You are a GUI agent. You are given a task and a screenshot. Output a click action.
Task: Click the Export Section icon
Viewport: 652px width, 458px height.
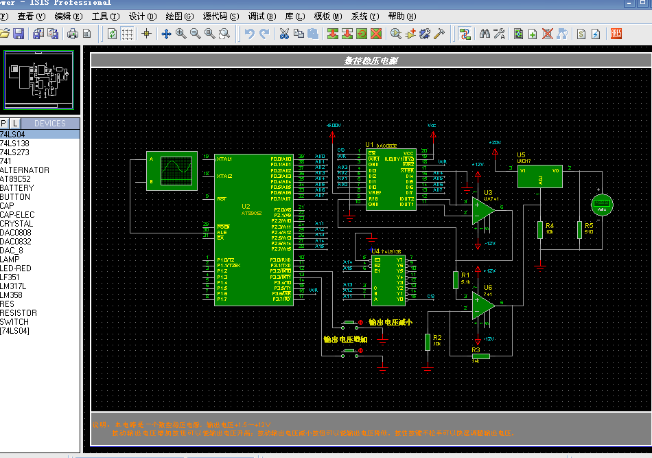[x=53, y=34]
